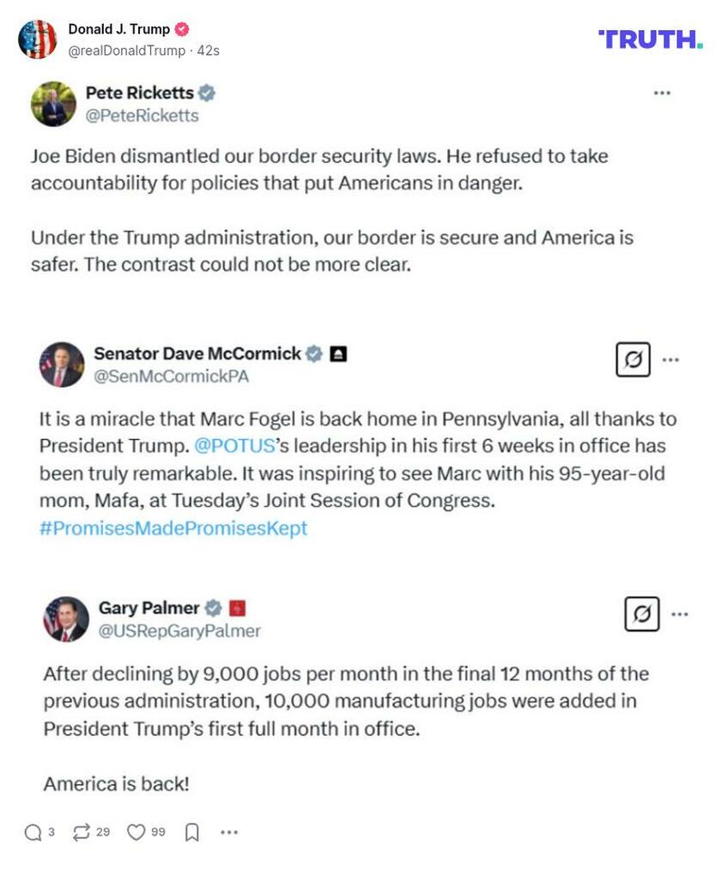Click Grok icon on Palmer tweet
The height and width of the screenshot is (869, 721).
641,614
